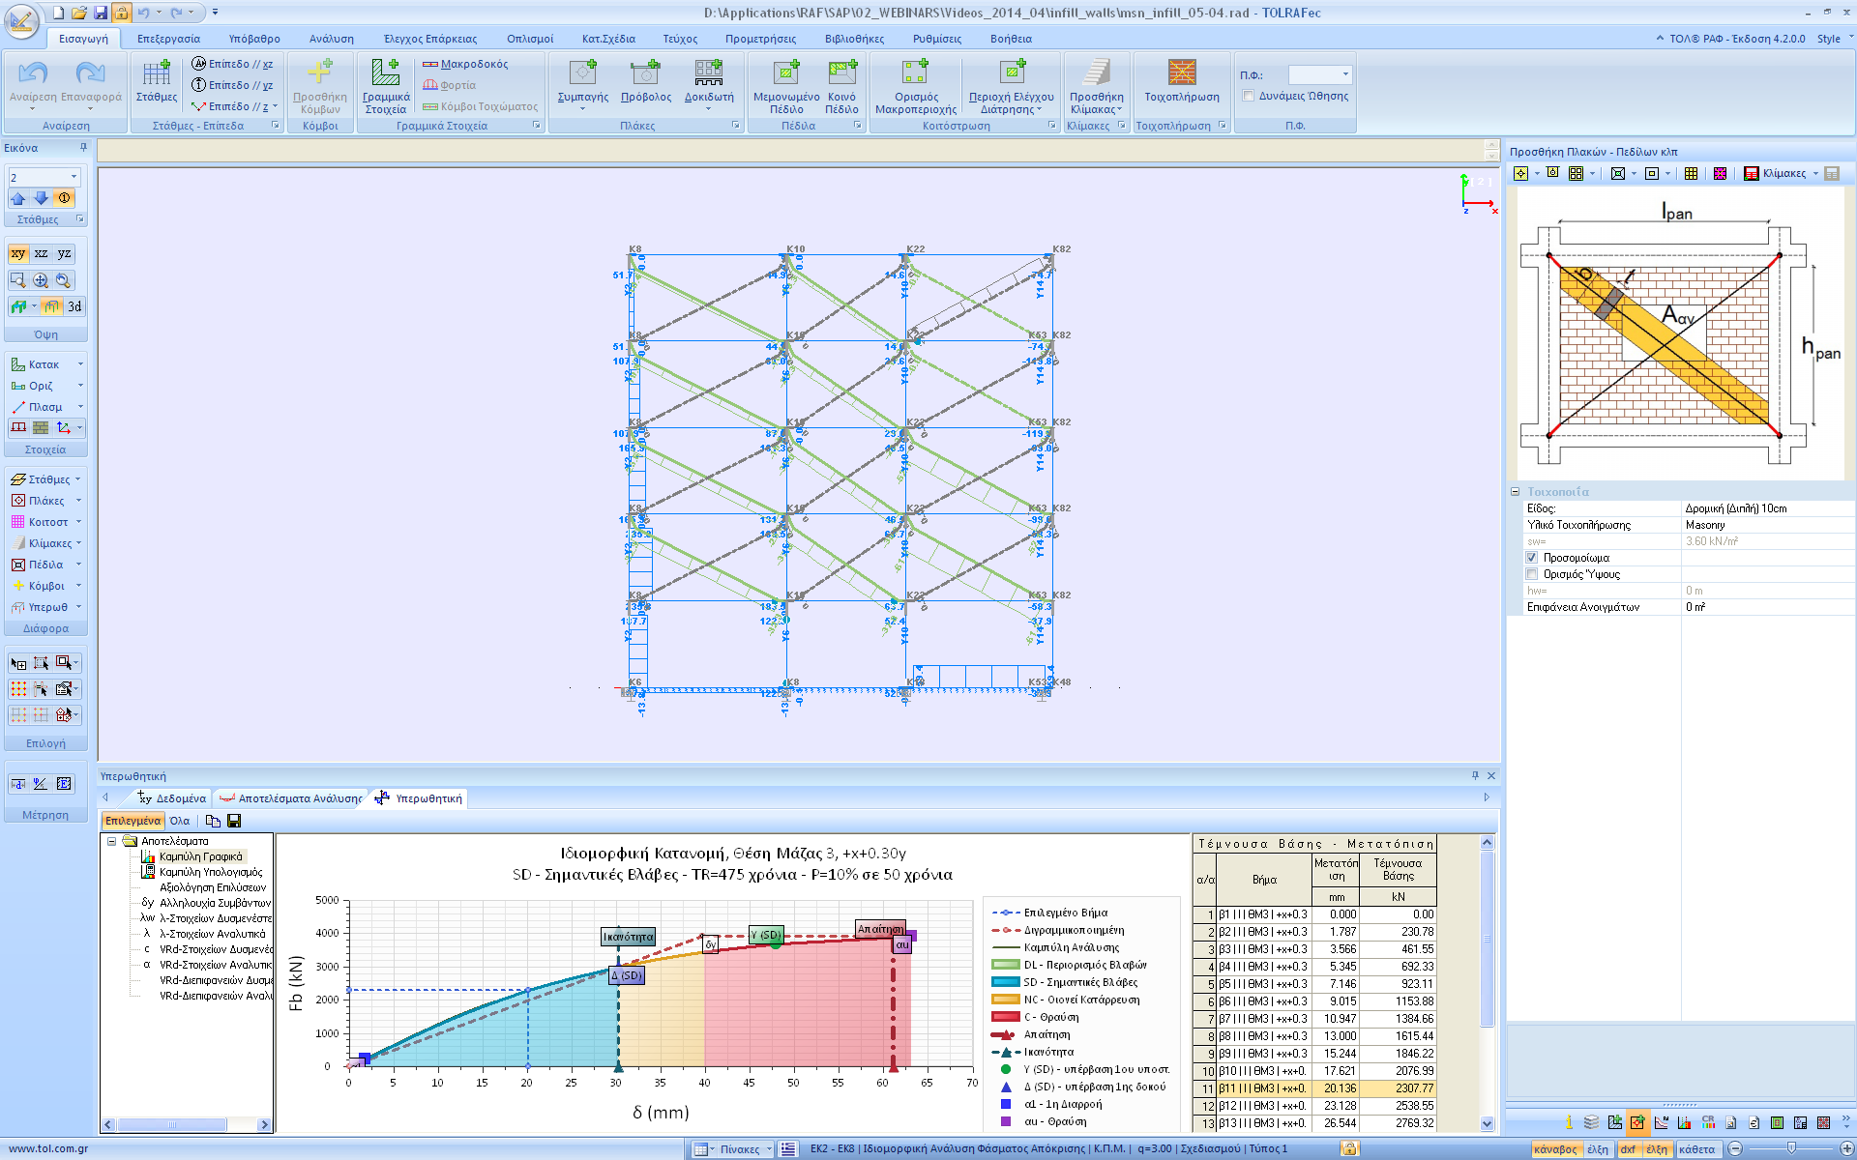Click the Γραμμικά Στοιχεία icon
Viewport: 1857px width, 1160px height.
(386, 73)
